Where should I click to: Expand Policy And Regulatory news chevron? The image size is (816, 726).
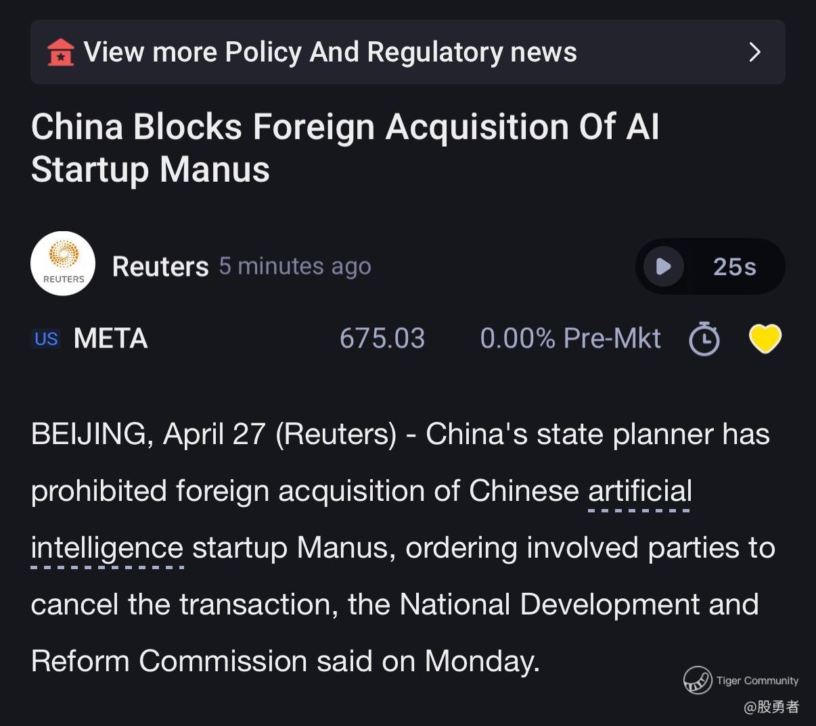(x=755, y=52)
